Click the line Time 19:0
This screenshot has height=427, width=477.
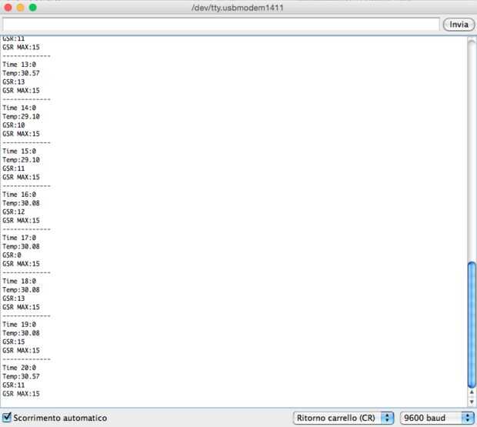[x=19, y=325]
